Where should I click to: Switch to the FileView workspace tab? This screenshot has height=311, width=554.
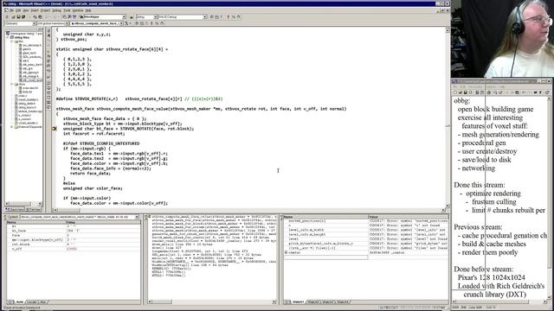34,209
